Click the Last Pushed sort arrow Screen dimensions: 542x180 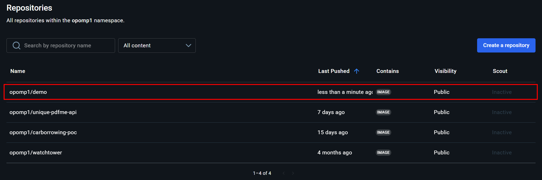(x=357, y=71)
